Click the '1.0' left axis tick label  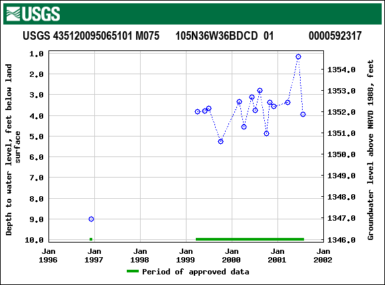(37, 54)
